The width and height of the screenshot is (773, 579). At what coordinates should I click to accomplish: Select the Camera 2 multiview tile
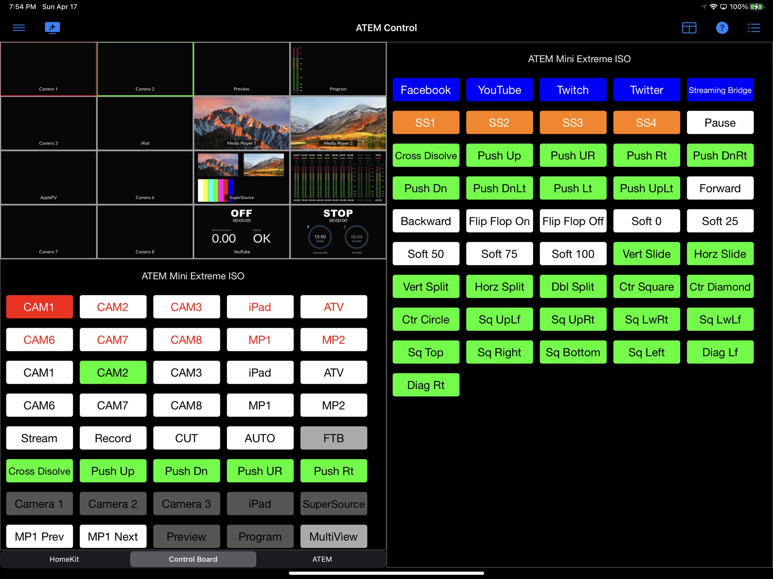[x=145, y=69]
